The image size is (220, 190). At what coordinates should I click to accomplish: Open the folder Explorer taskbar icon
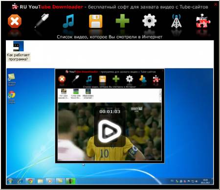tap(40, 181)
